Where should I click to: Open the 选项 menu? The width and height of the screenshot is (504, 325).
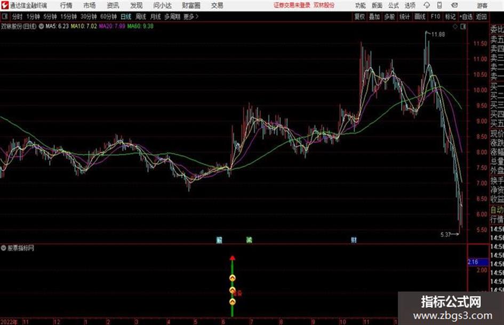pos(410,5)
